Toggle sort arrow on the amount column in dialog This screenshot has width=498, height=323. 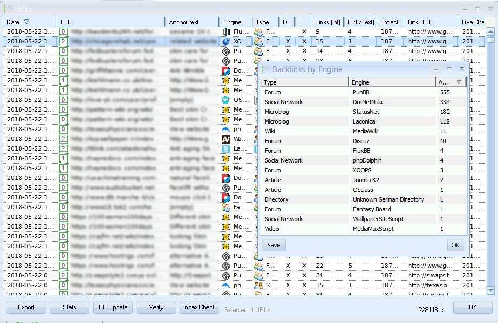tap(459, 82)
